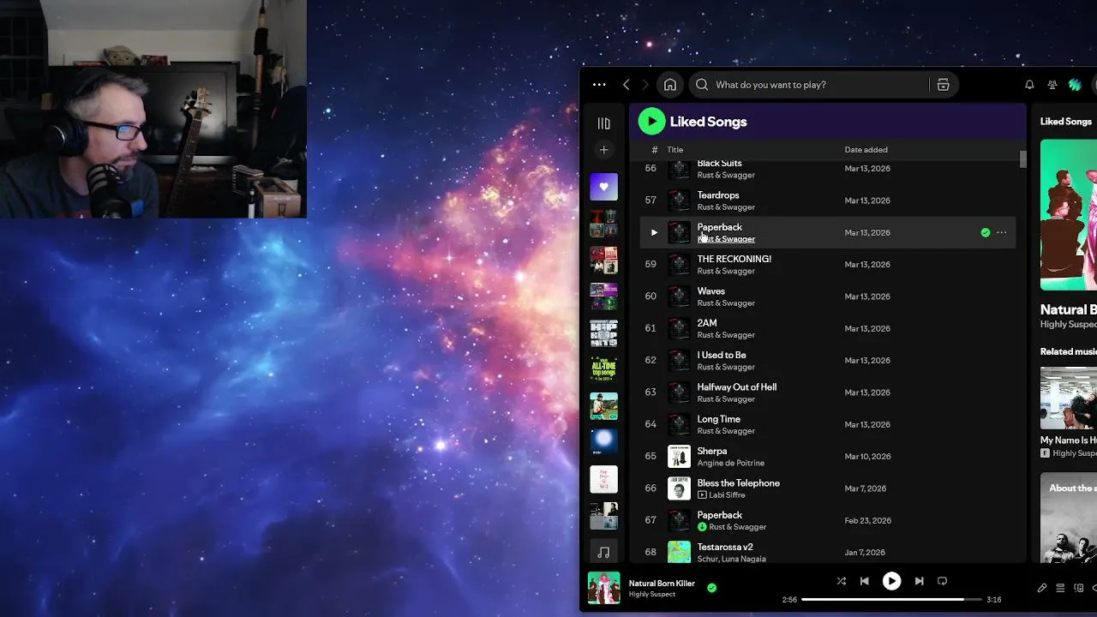Skip to the previous track
This screenshot has height=617, width=1097.
[864, 581]
